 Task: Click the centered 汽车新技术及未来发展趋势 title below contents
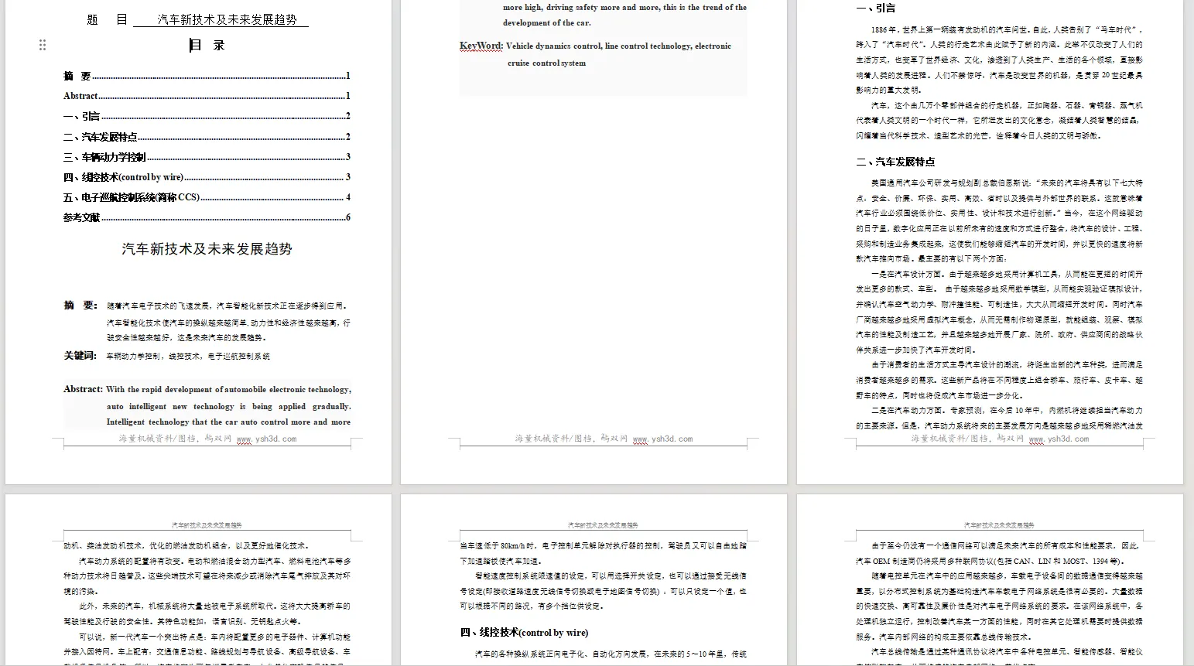tap(207, 249)
